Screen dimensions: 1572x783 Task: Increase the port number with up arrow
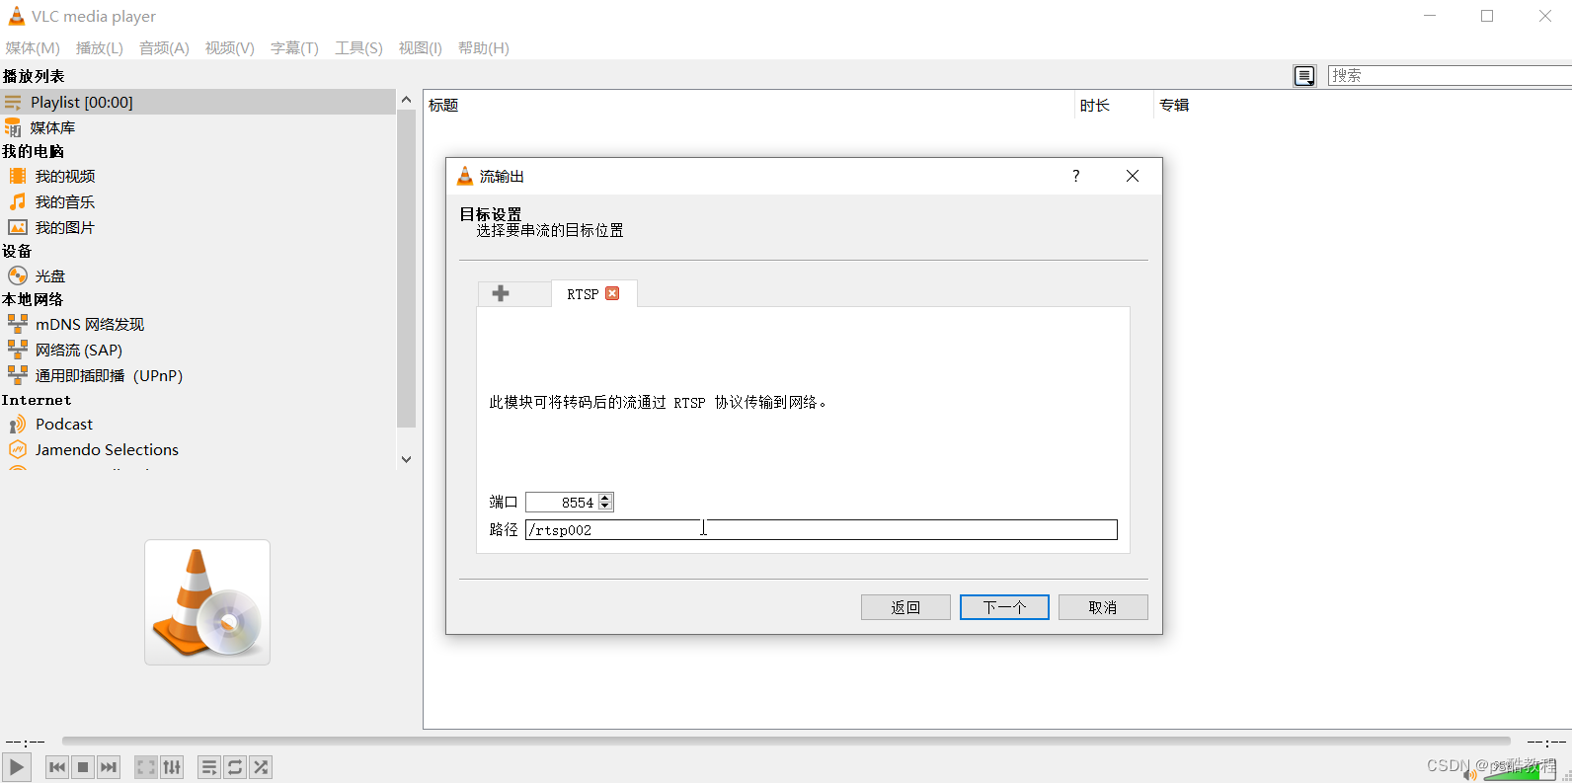(605, 498)
